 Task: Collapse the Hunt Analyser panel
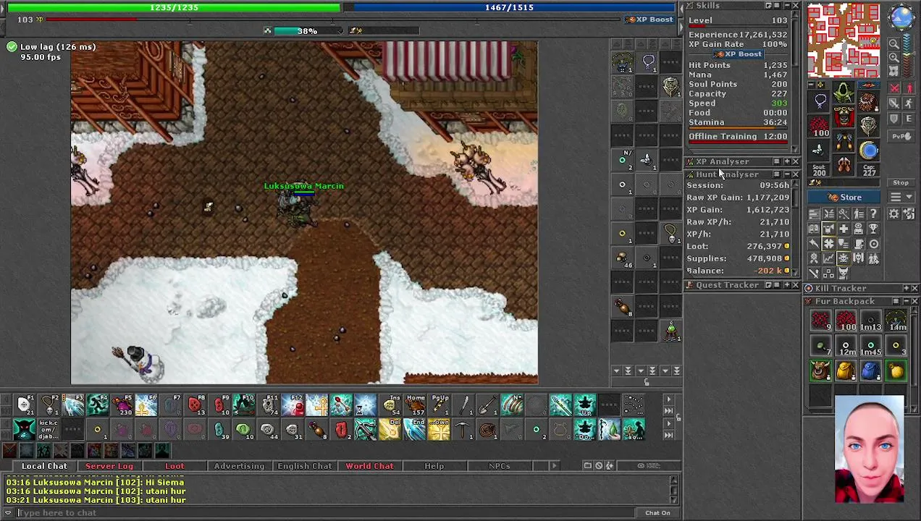[786, 174]
